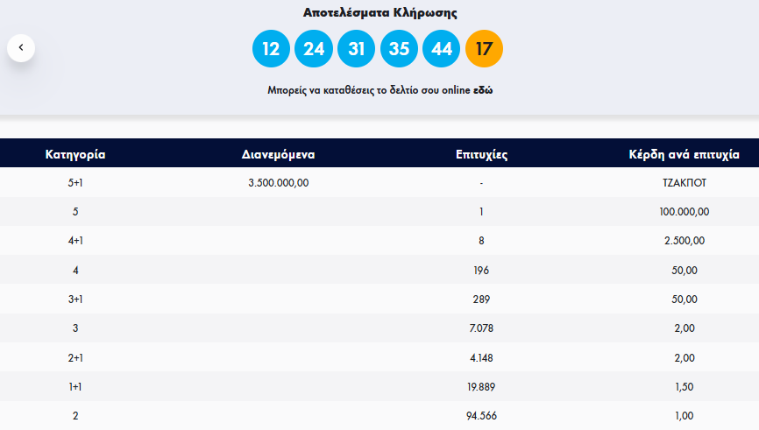Image resolution: width=759 pixels, height=430 pixels.
Task: Select the 3.500.000,00 jackpot amount cell
Action: (x=279, y=183)
